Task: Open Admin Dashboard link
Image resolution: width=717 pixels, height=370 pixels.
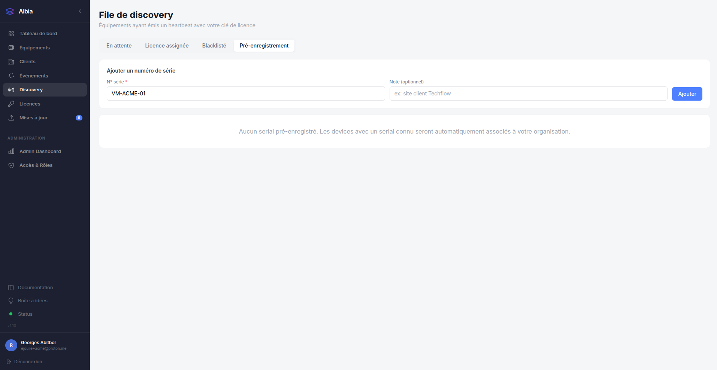Action: point(45,151)
